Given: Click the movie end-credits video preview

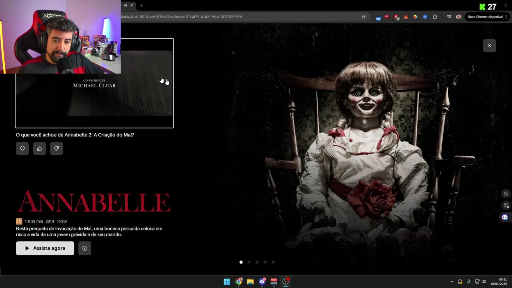Looking at the screenshot, I should (94, 83).
